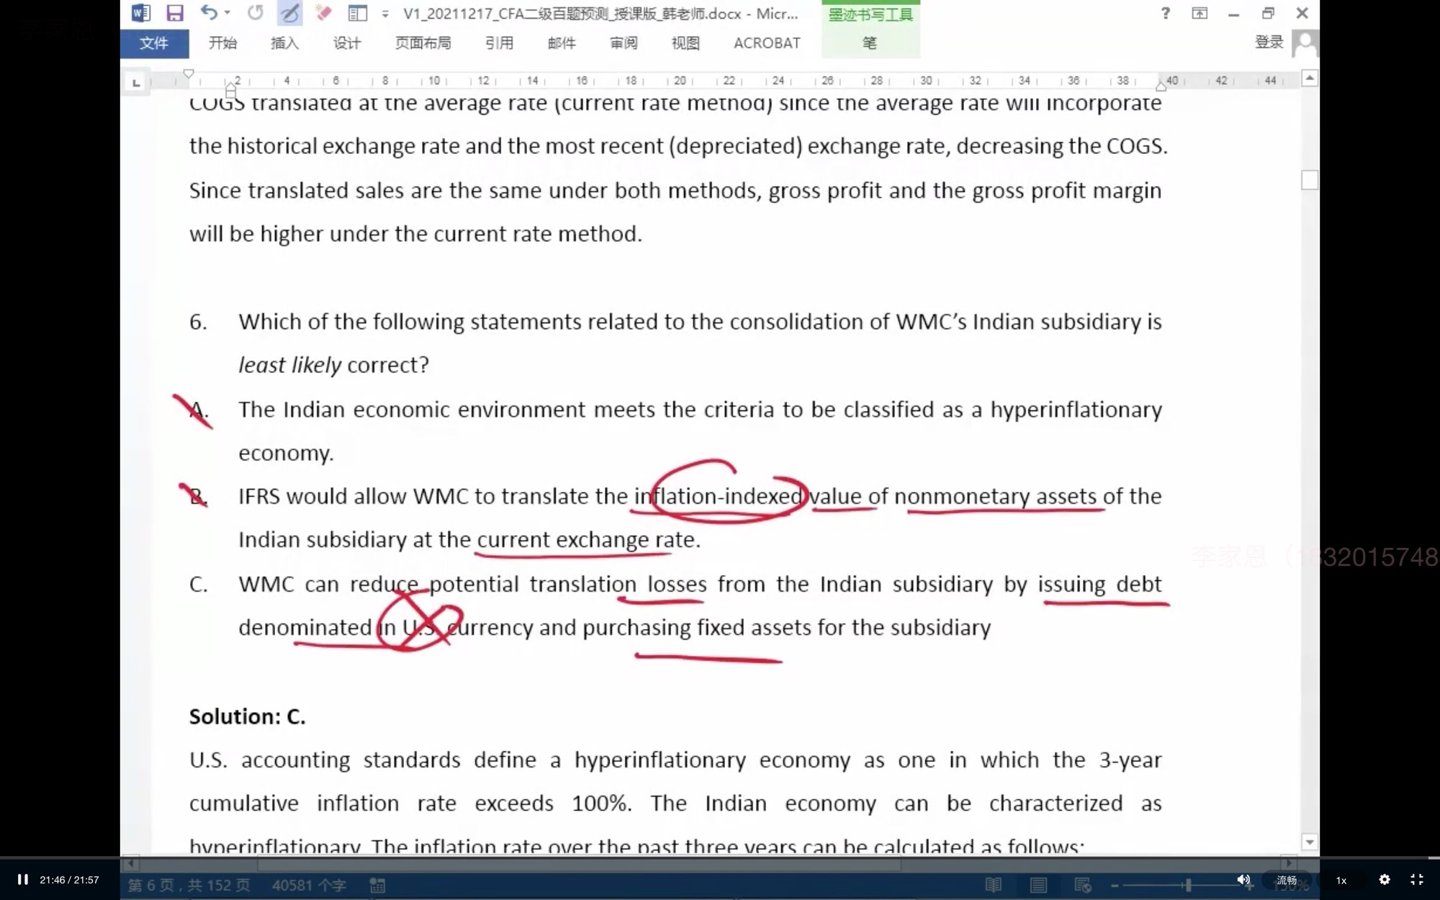Screen dimensions: 1440x900
Task: Open the 邮件 (Mailings) tab
Action: pyautogui.click(x=562, y=43)
